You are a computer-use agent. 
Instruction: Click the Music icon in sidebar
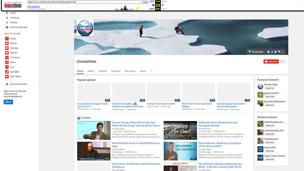(7, 38)
